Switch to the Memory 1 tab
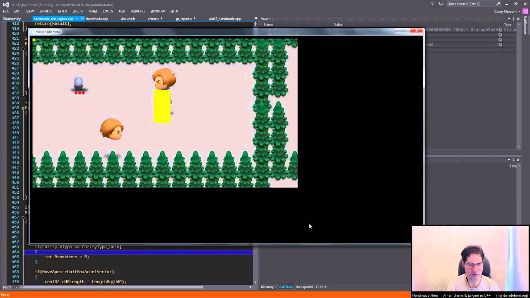This screenshot has width=530, height=298. coord(268,287)
